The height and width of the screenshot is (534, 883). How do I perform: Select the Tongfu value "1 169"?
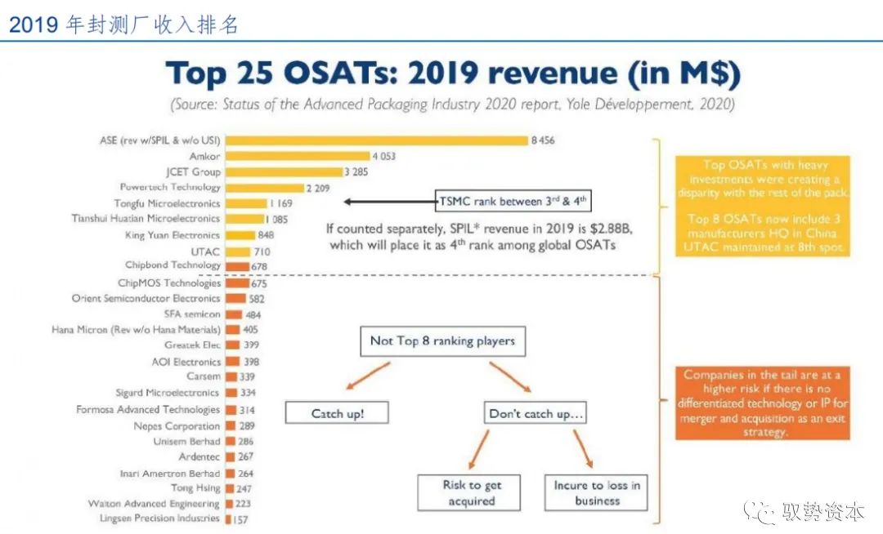[x=280, y=203]
